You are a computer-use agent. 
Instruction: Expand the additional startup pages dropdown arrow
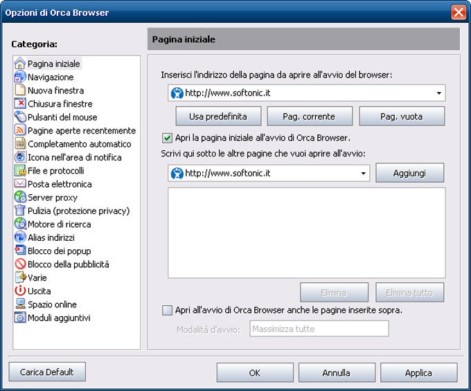coord(363,173)
